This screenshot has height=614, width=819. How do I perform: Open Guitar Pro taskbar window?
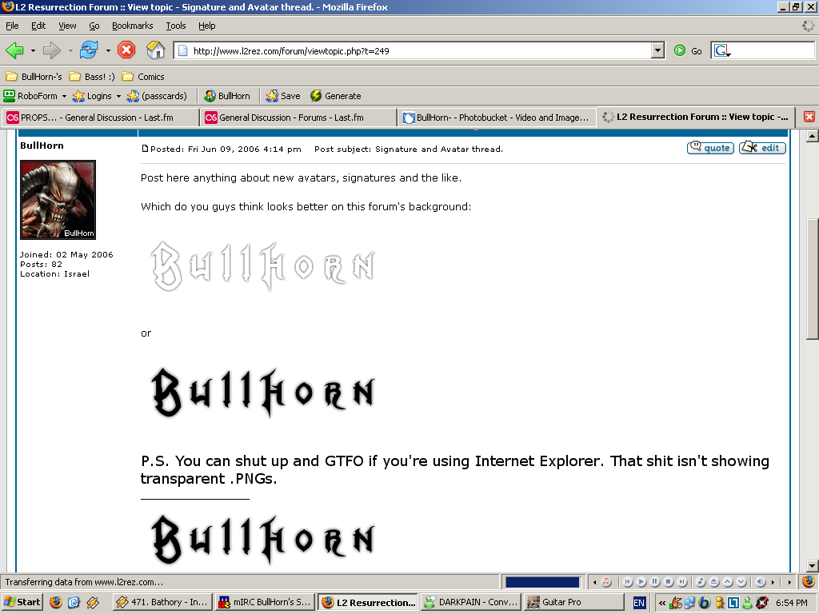tap(573, 602)
